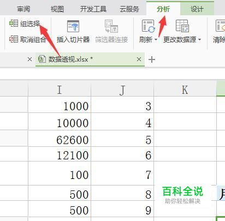Close the document tab left of 数据透视.xlsx
This screenshot has width=225, height=221.
(x=29, y=59)
